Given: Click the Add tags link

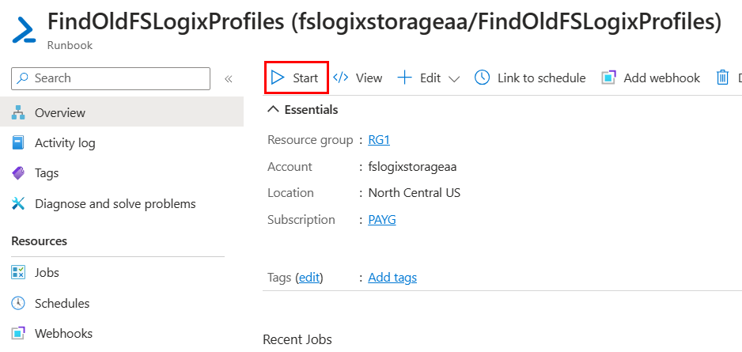Looking at the screenshot, I should pyautogui.click(x=392, y=278).
